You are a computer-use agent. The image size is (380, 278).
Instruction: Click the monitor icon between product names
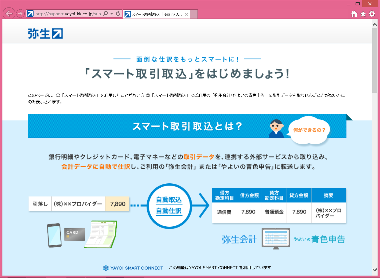276,239
